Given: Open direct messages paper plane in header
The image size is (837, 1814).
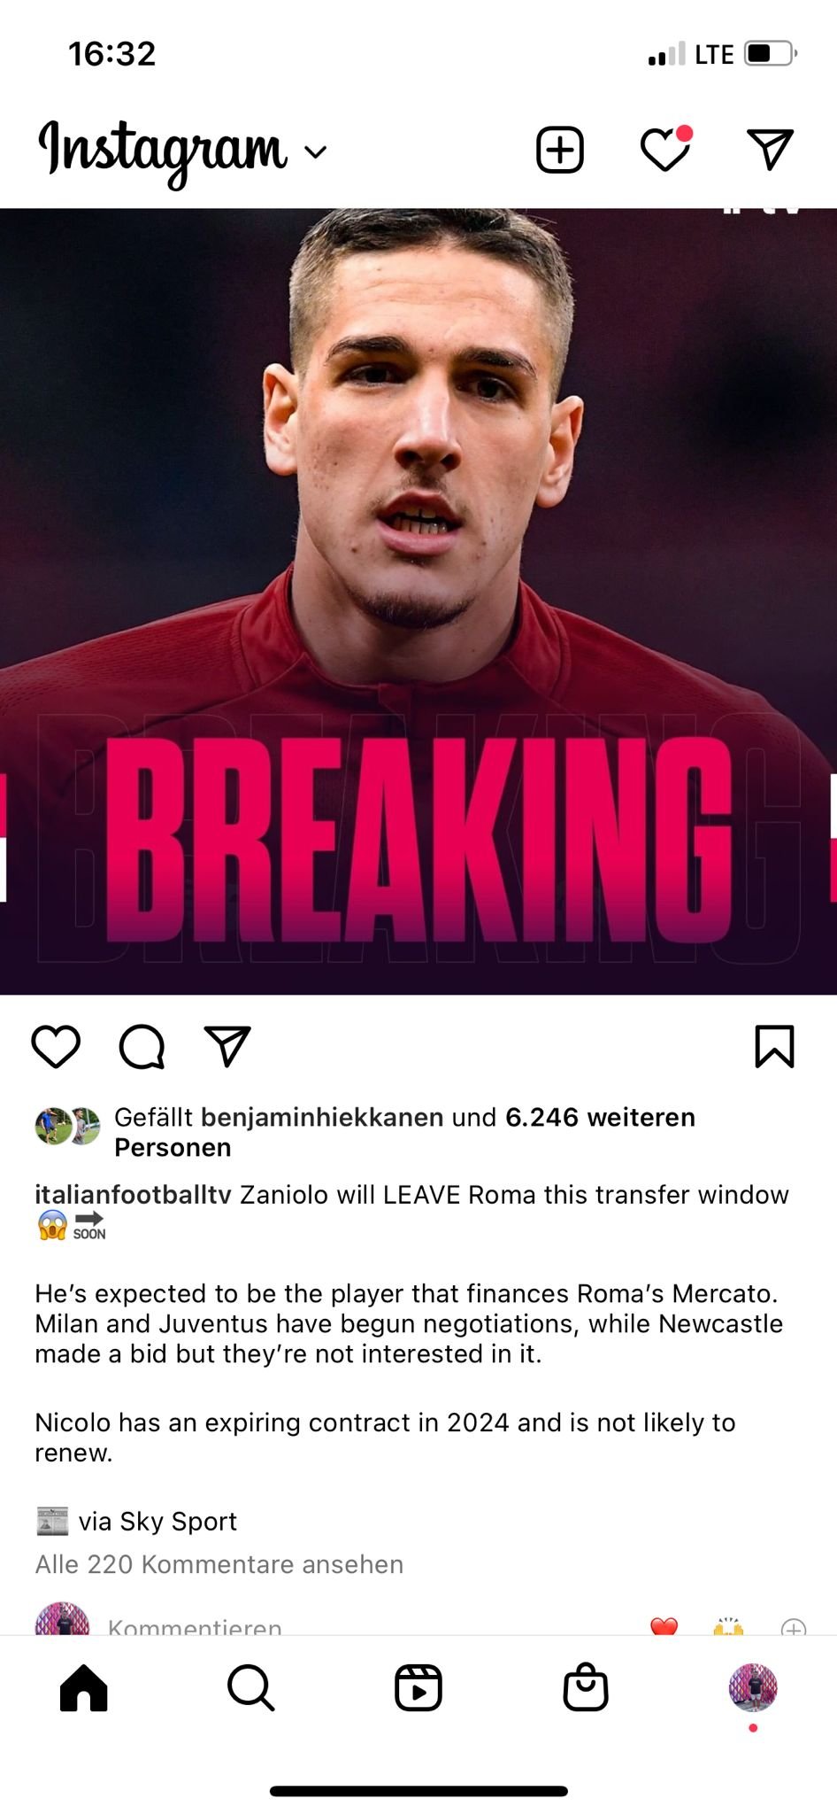Looking at the screenshot, I should click(x=770, y=149).
